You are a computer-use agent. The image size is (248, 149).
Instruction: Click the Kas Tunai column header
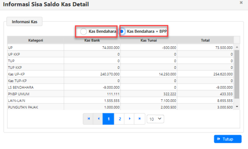click(149, 40)
